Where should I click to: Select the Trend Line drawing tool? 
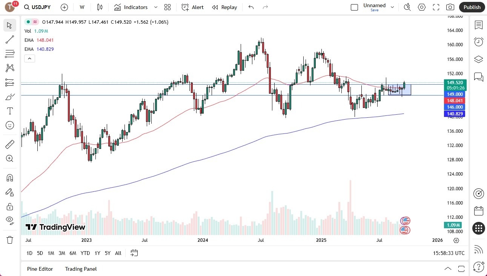click(x=10, y=39)
